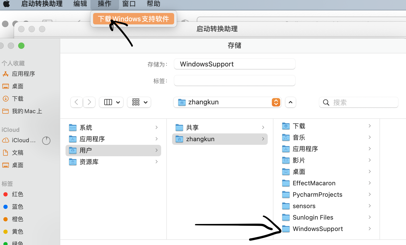
Task: Filter by the 黄色 yellow tag
Action: (14, 232)
